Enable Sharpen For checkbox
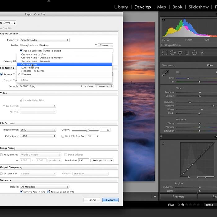Screen dimensions: 217x217 (2, 174)
